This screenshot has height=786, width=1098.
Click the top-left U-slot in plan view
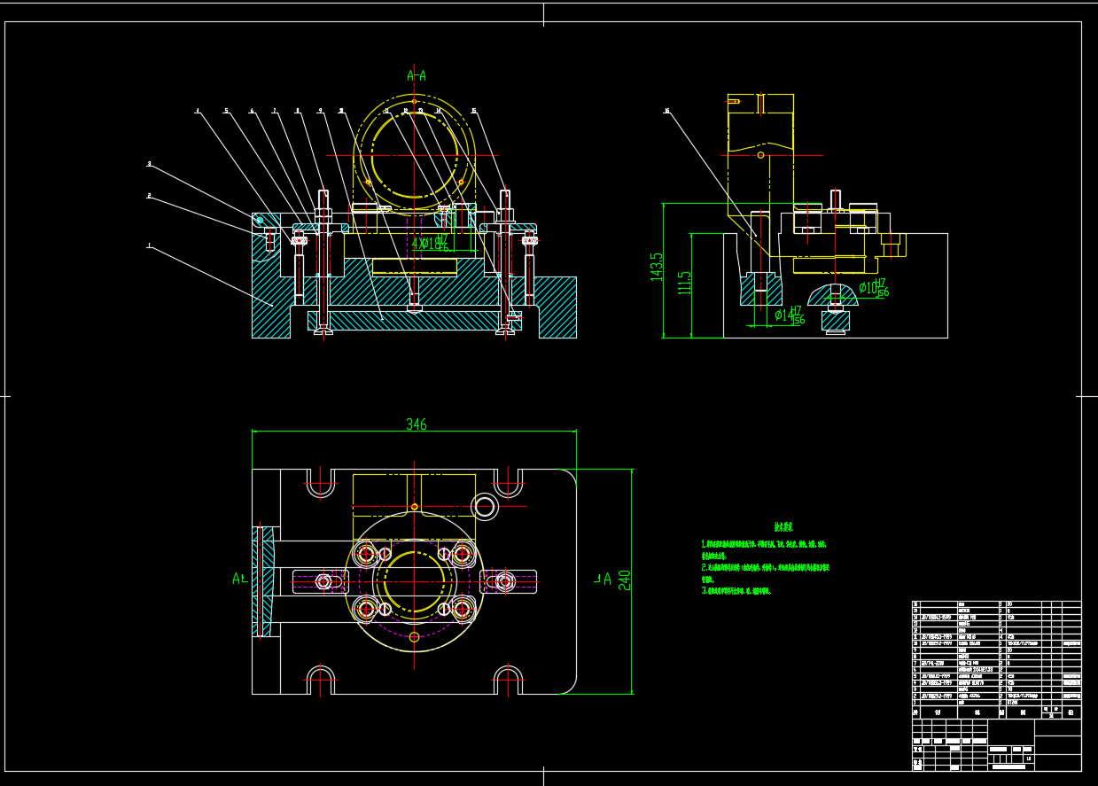(320, 484)
